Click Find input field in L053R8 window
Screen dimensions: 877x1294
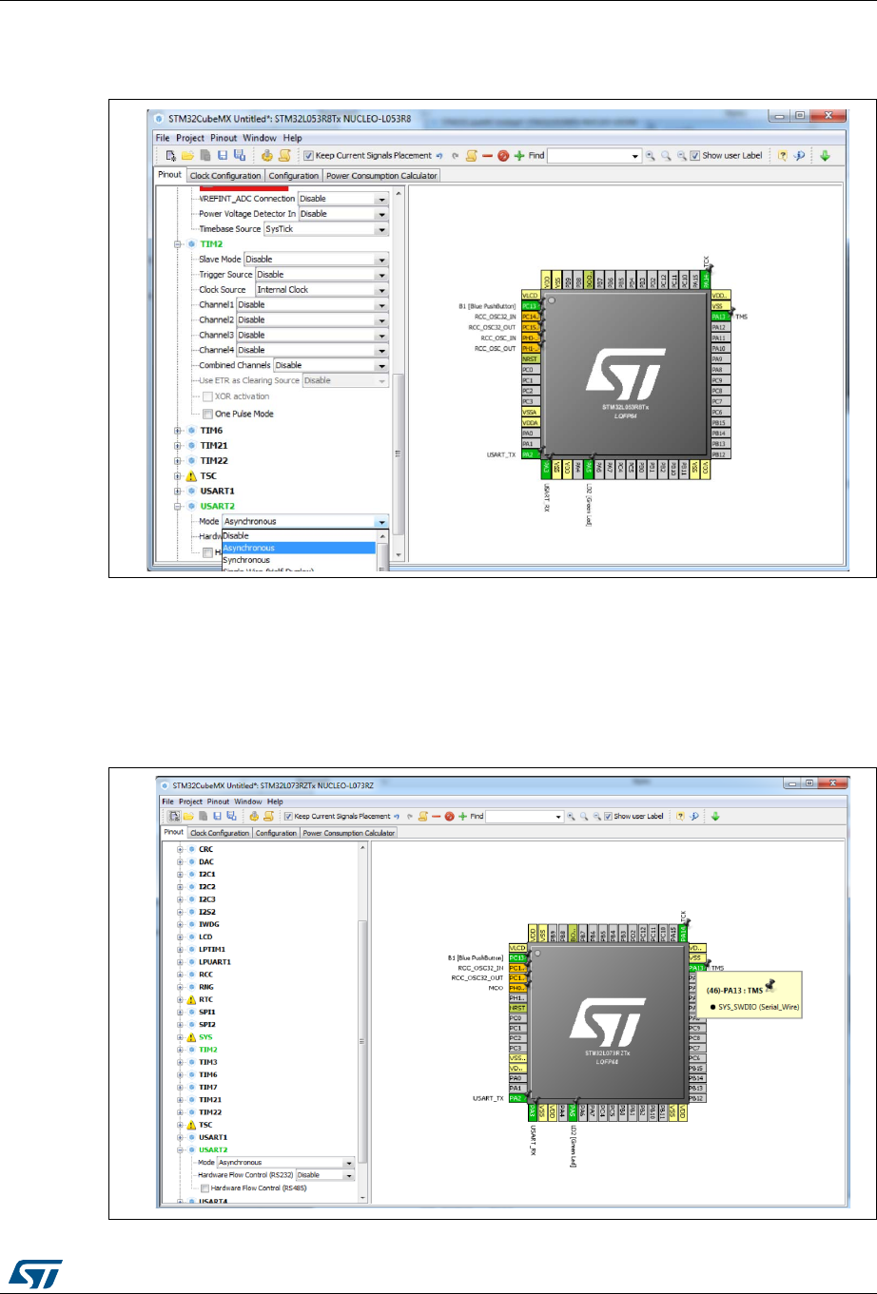[594, 155]
